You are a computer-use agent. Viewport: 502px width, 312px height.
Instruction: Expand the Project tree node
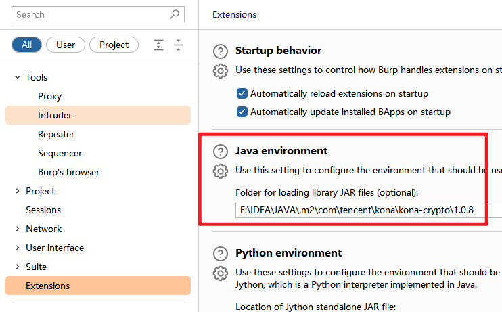(18, 191)
